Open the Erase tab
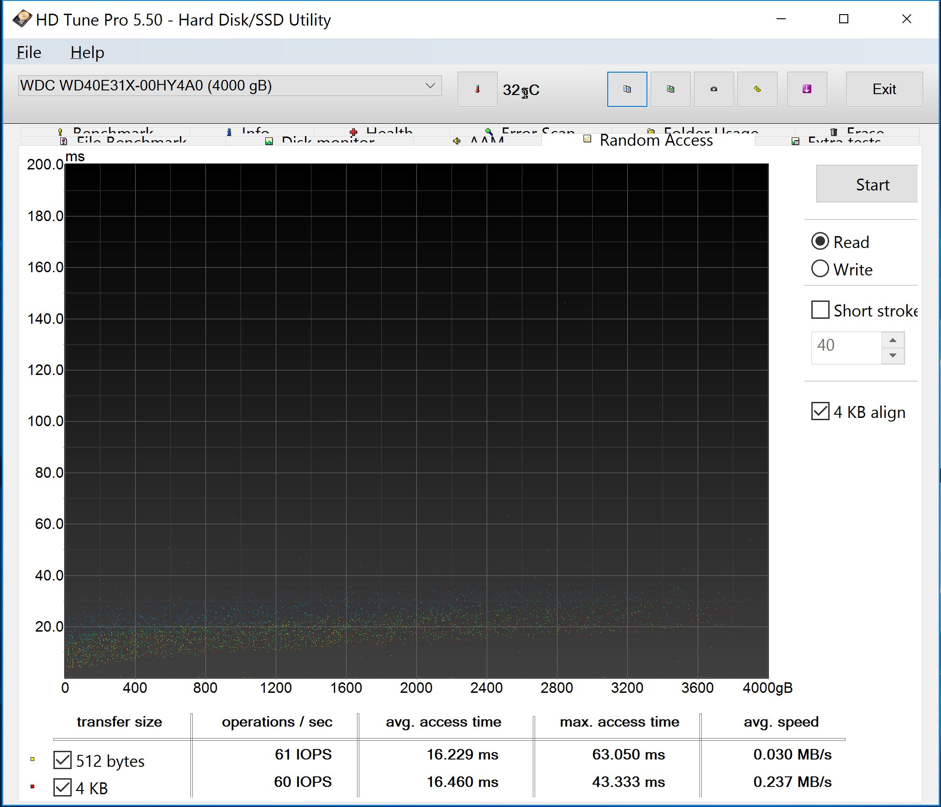The width and height of the screenshot is (941, 807). click(x=857, y=131)
